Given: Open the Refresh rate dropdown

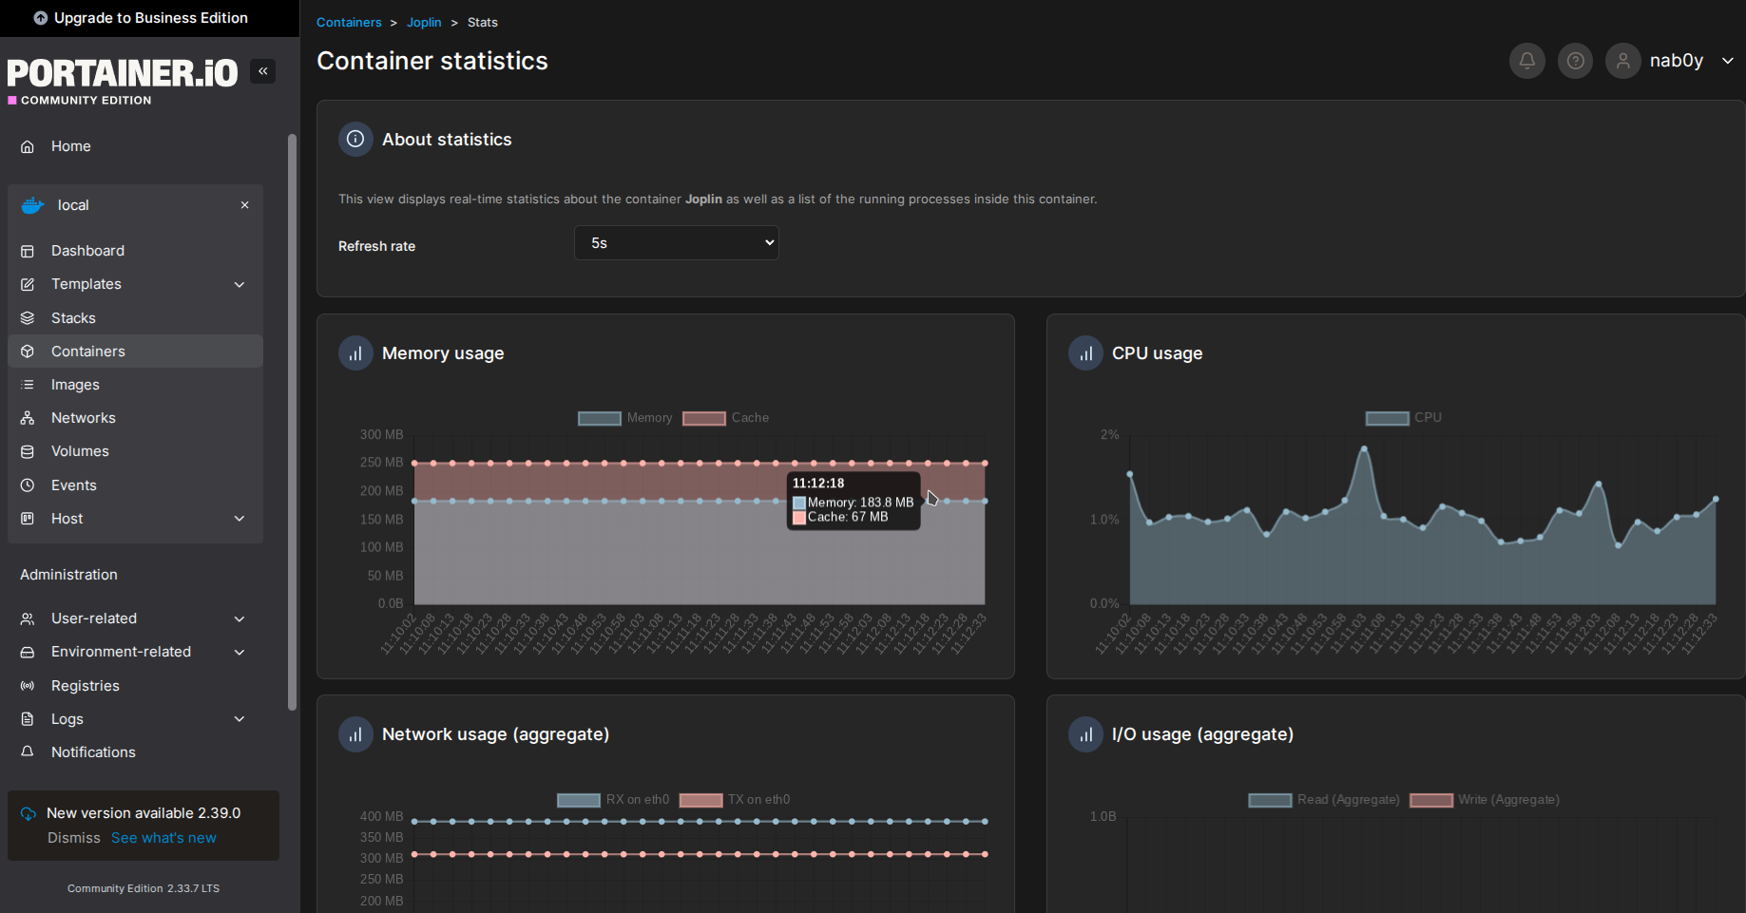Looking at the screenshot, I should (676, 243).
